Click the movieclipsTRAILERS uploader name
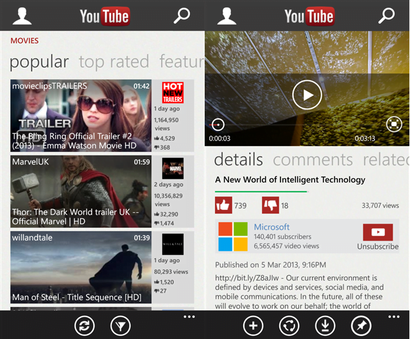 pos(49,86)
